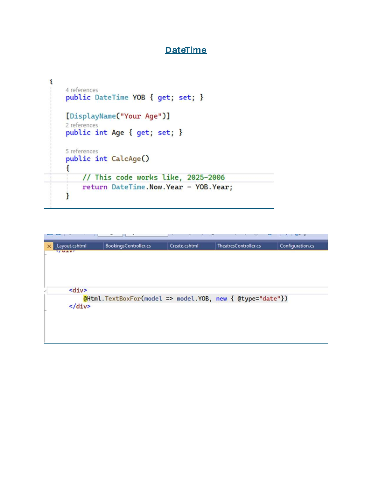Click 'model.YOB' in the Razor line
Viewport: 372px width, 482px height.
[193, 299]
